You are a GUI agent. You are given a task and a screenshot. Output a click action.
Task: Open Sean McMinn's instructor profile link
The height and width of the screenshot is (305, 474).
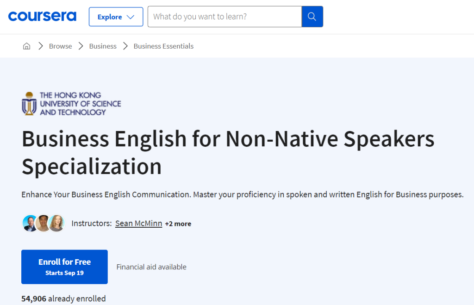coord(138,224)
